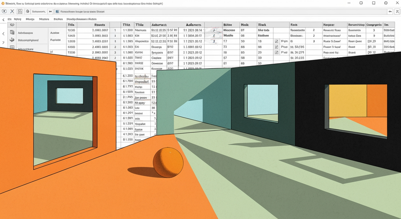Click the back chevron left of the menu row
401x219 pixels.
3,20
